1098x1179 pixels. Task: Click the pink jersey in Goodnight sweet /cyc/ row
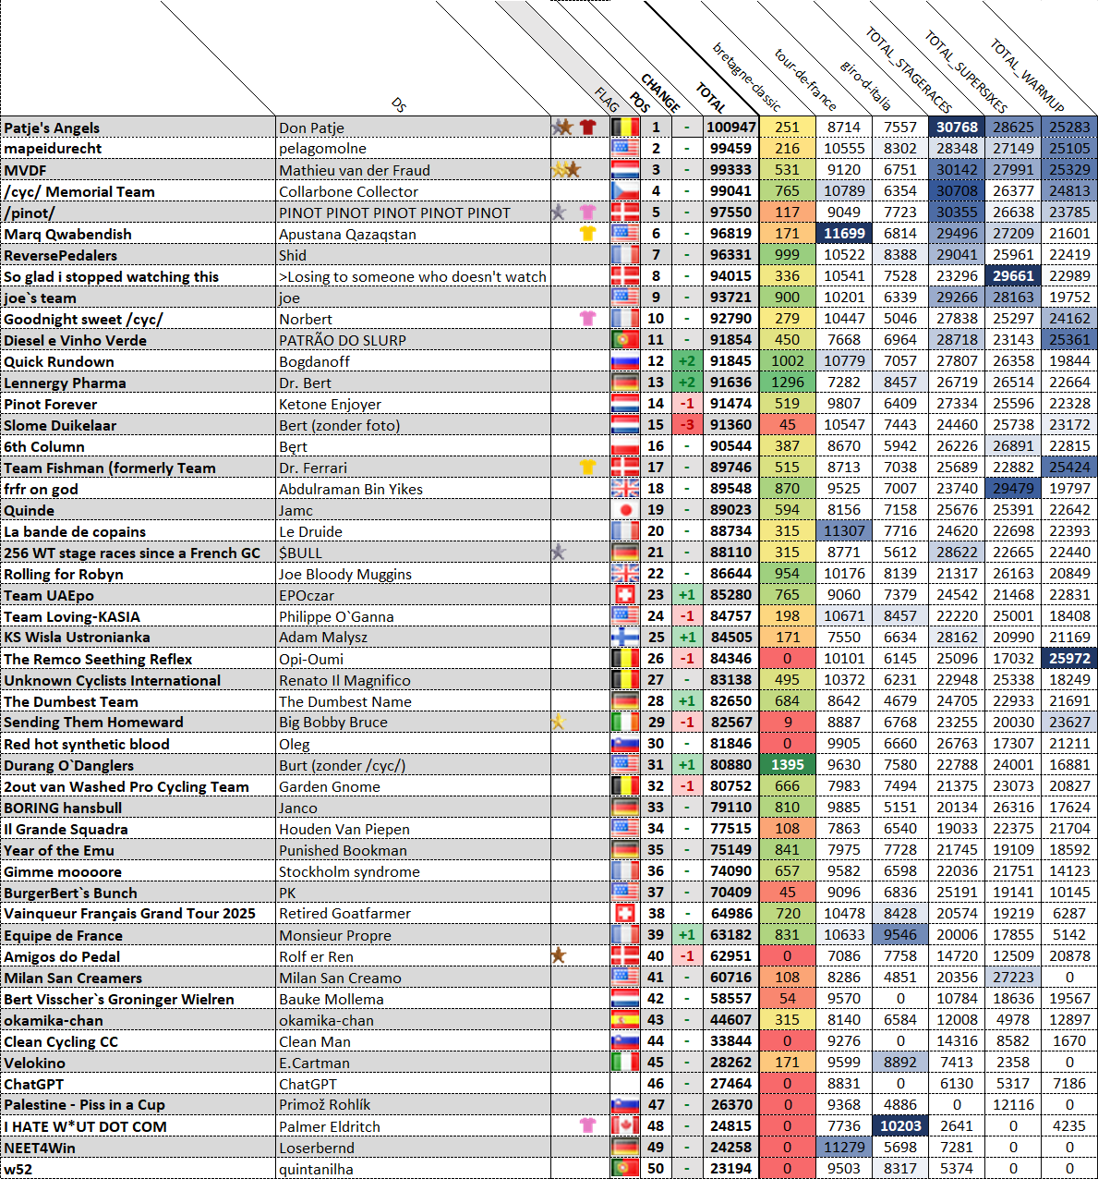tap(587, 318)
